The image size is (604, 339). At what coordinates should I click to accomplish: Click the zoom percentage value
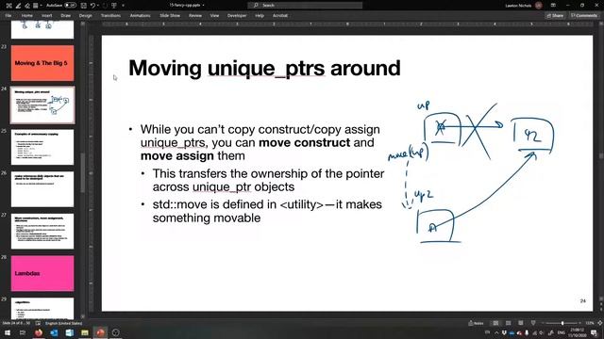[x=589, y=323]
